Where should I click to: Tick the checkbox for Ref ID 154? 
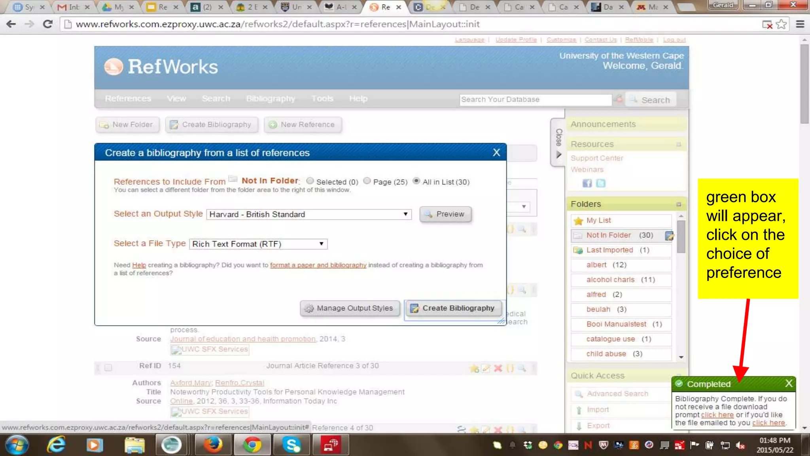point(108,368)
